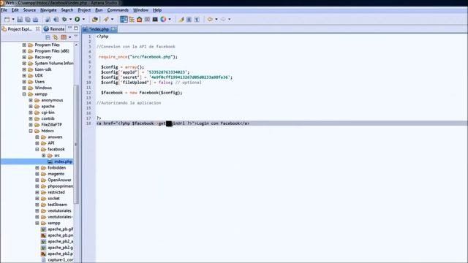Click the Save All toolbar icon
The width and height of the screenshot is (468, 263).
(28, 20)
